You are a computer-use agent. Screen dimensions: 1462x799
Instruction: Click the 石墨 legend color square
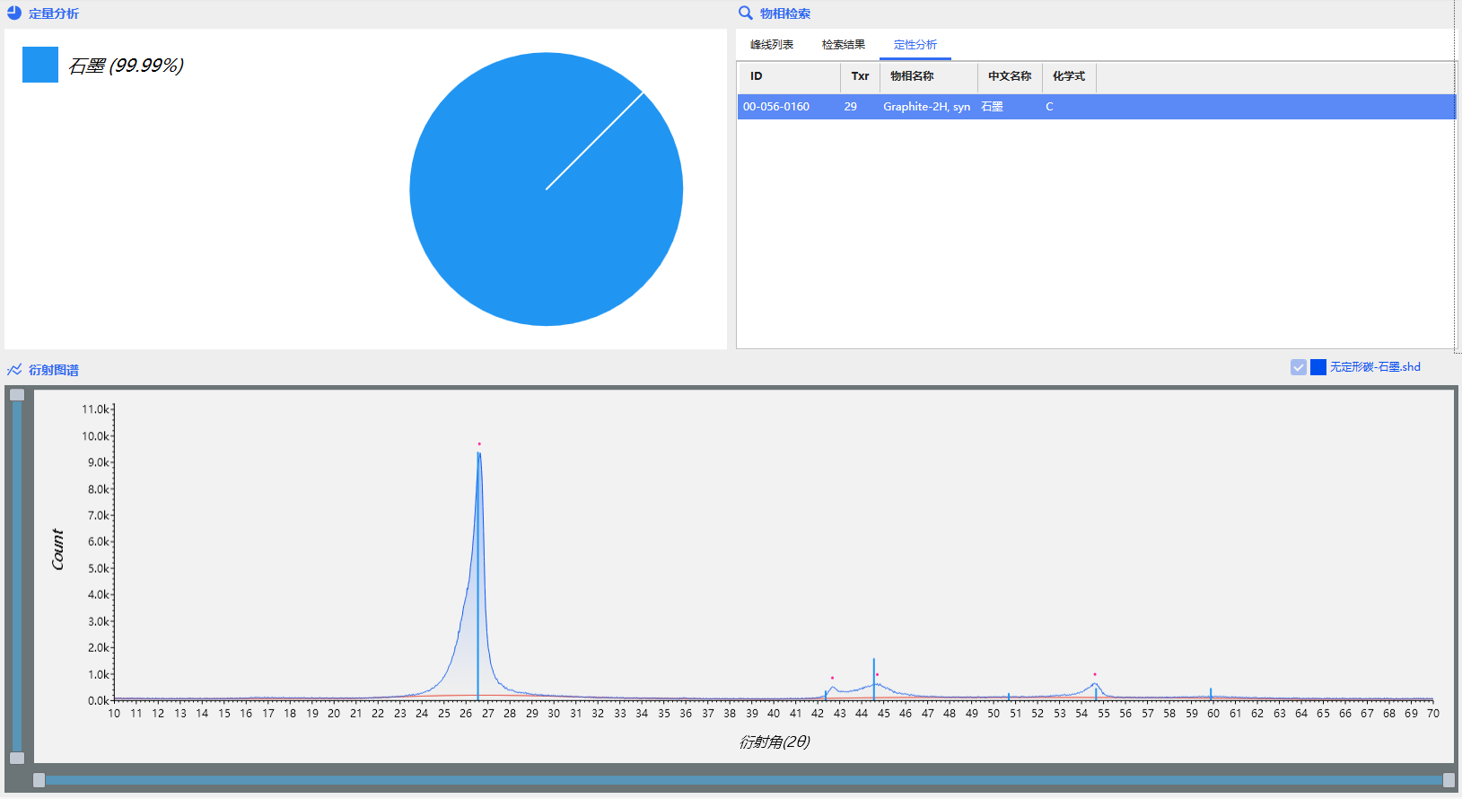pyautogui.click(x=40, y=65)
